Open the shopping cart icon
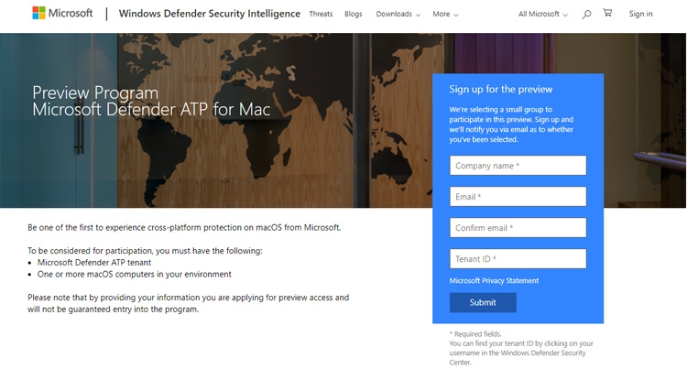The height and width of the screenshot is (369, 687). (607, 13)
